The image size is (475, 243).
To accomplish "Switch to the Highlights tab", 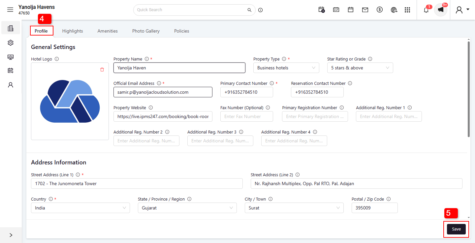I will [73, 31].
